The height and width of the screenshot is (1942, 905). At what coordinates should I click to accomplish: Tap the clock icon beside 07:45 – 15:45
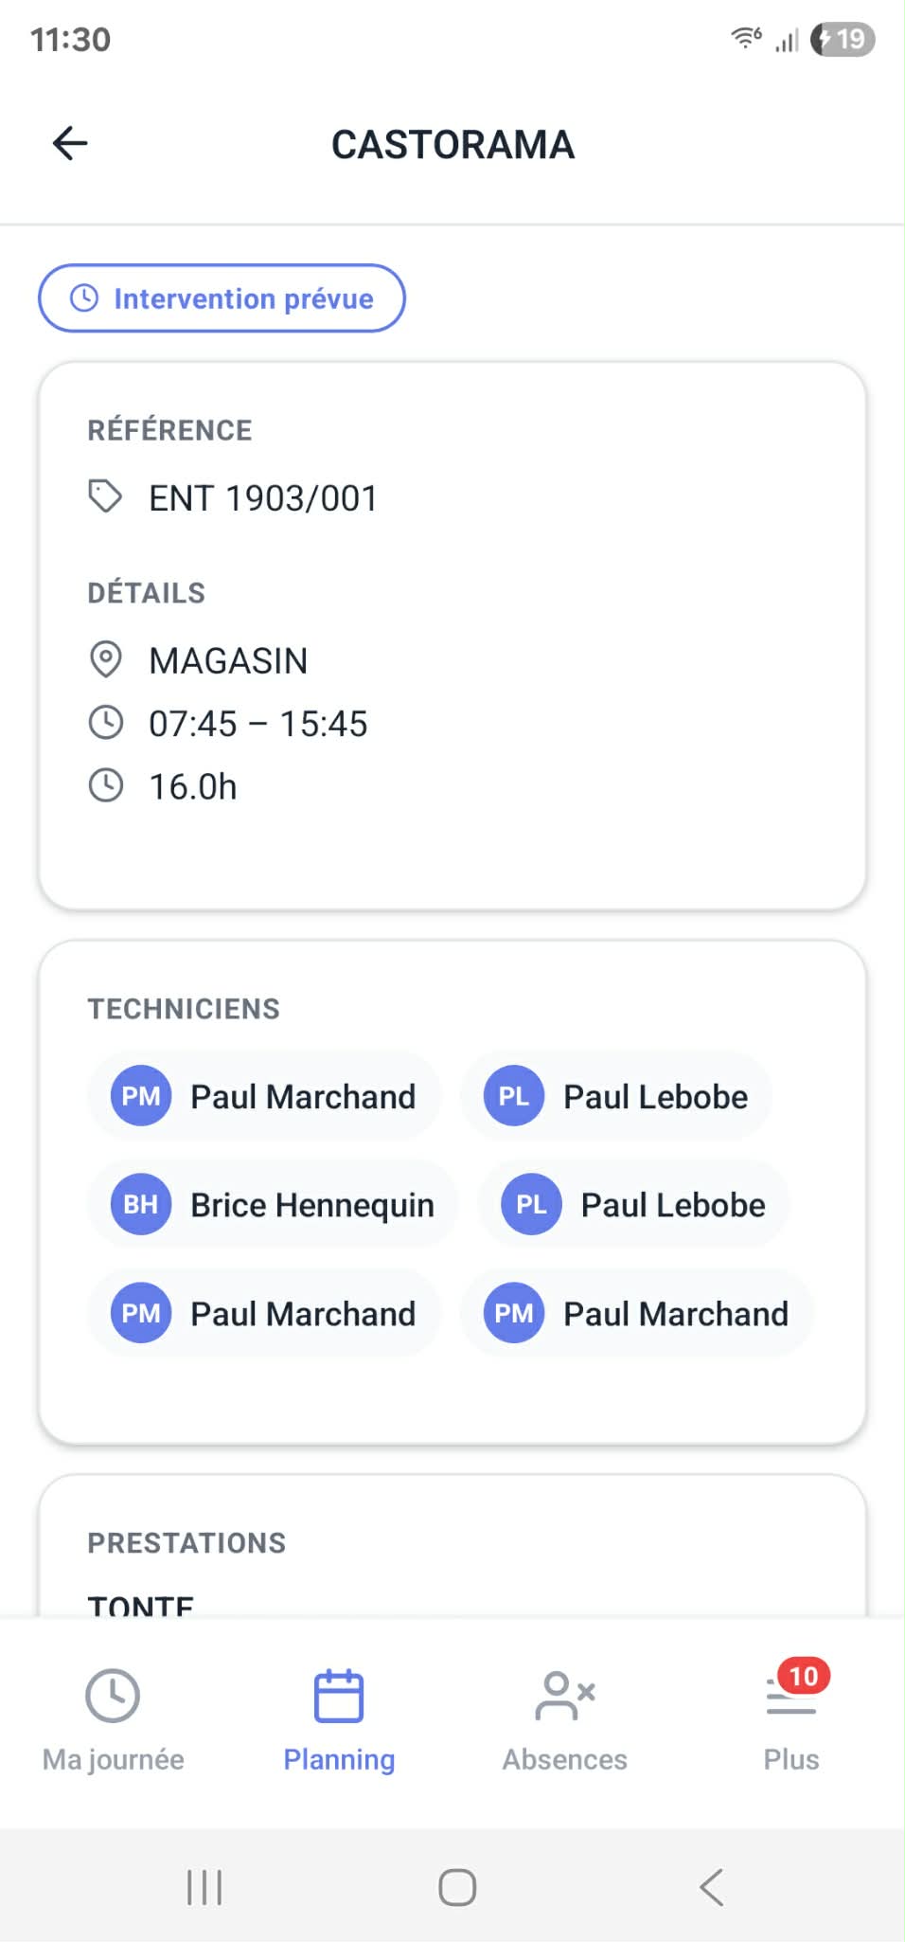click(105, 723)
